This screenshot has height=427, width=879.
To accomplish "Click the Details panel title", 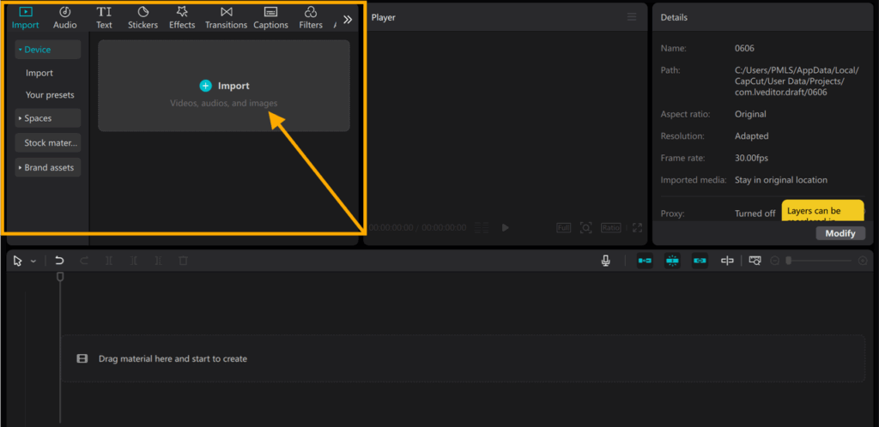I will 674,17.
